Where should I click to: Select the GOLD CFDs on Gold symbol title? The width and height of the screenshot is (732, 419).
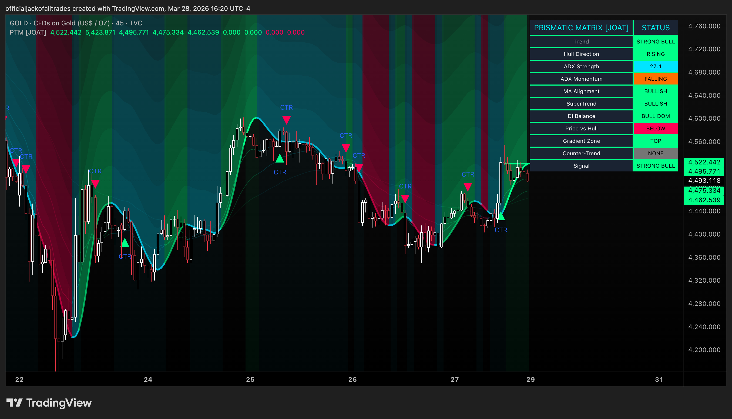[x=76, y=23]
